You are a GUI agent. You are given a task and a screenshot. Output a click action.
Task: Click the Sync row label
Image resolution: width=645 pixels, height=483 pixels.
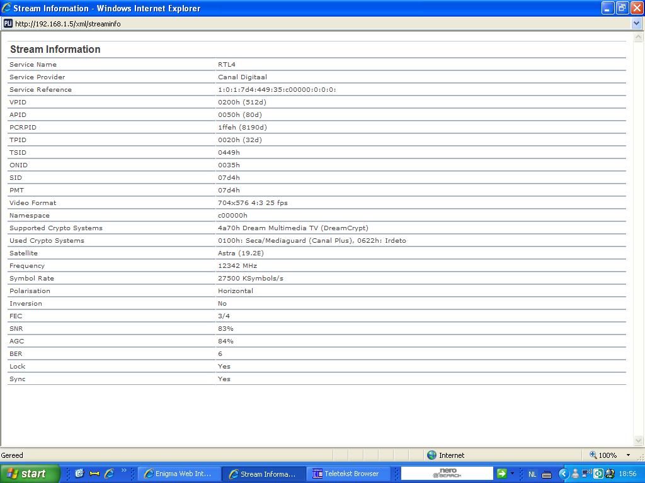tap(17, 379)
